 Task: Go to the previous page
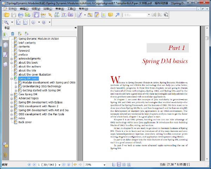click(x=34, y=164)
